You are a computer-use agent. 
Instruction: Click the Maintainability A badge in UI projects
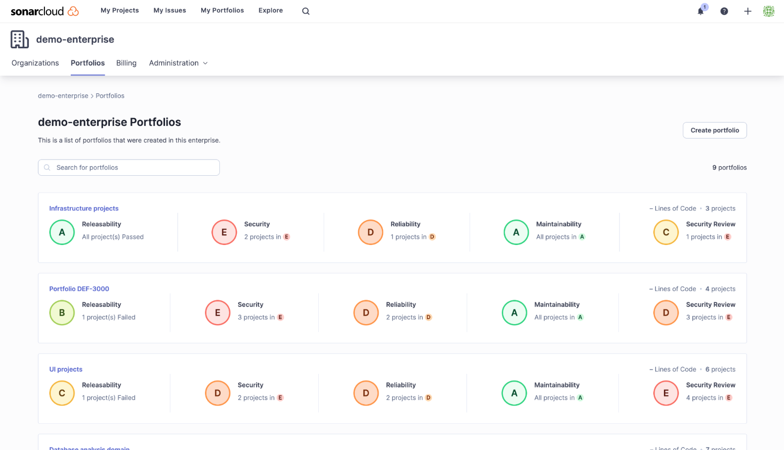(514, 393)
